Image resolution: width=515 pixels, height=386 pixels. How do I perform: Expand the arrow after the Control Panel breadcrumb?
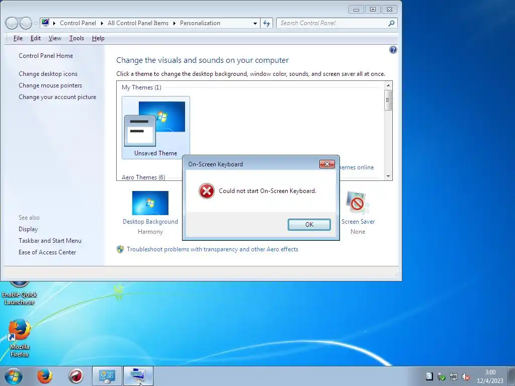tap(102, 23)
